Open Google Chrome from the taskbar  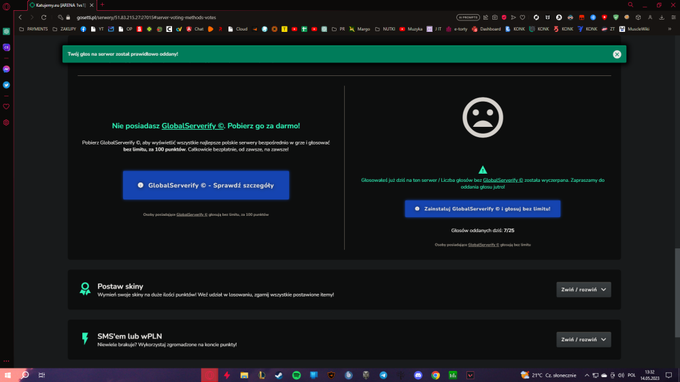click(435, 375)
